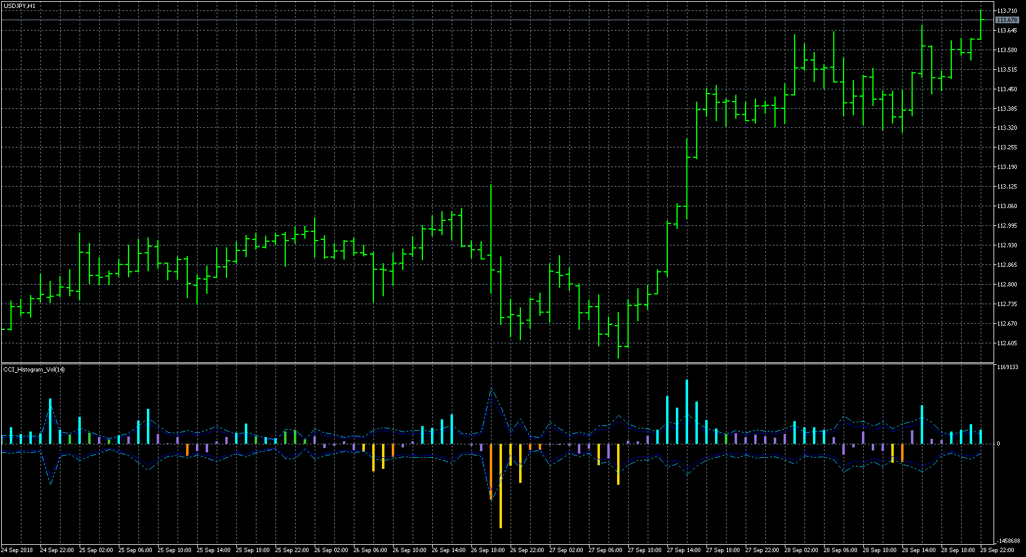Select the CCI_Histogram_Vol(14) indicator label
This screenshot has height=557, width=1026.
coord(34,369)
